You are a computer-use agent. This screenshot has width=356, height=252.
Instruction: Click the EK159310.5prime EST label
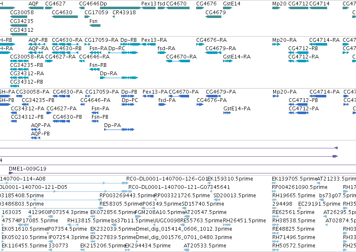[230, 179]
